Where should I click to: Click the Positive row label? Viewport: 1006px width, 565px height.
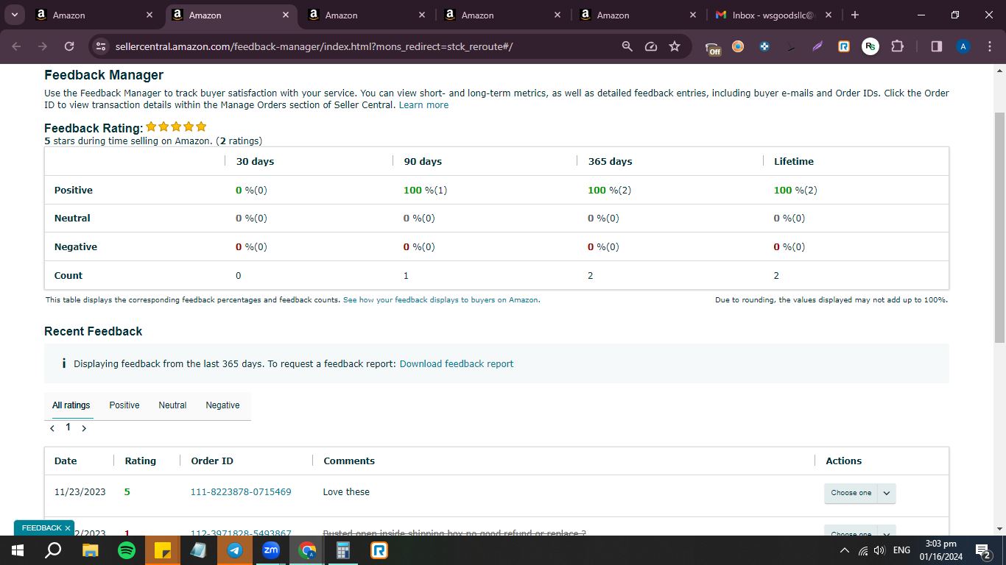(74, 191)
